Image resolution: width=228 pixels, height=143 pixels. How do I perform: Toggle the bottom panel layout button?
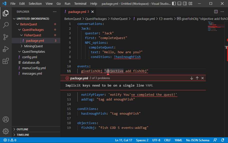tap(179, 4)
